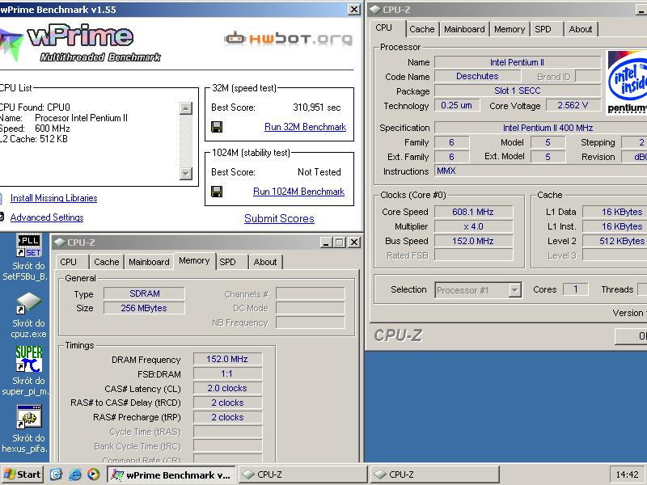Click the Bus Speed 152.0 MHz value

[x=473, y=241]
